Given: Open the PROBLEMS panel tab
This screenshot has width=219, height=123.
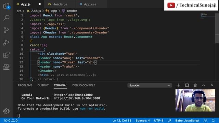Looking at the screenshot, I should click(x=25, y=85).
